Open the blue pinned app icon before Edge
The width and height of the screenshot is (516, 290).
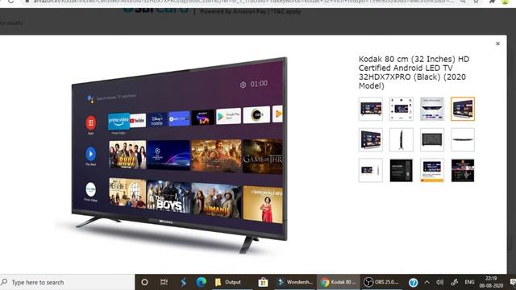[x=183, y=282]
